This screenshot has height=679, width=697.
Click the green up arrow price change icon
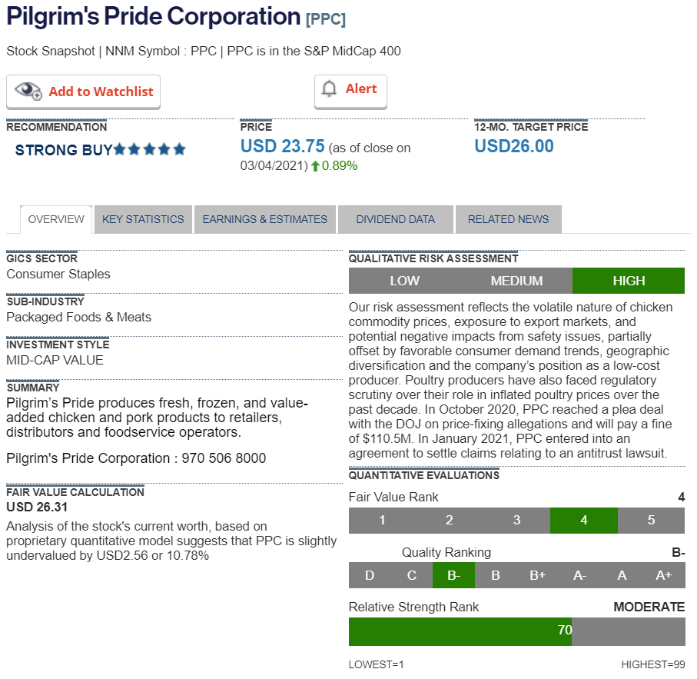tap(315, 166)
